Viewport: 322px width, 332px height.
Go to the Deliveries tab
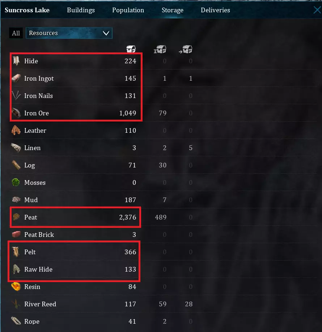click(x=215, y=10)
